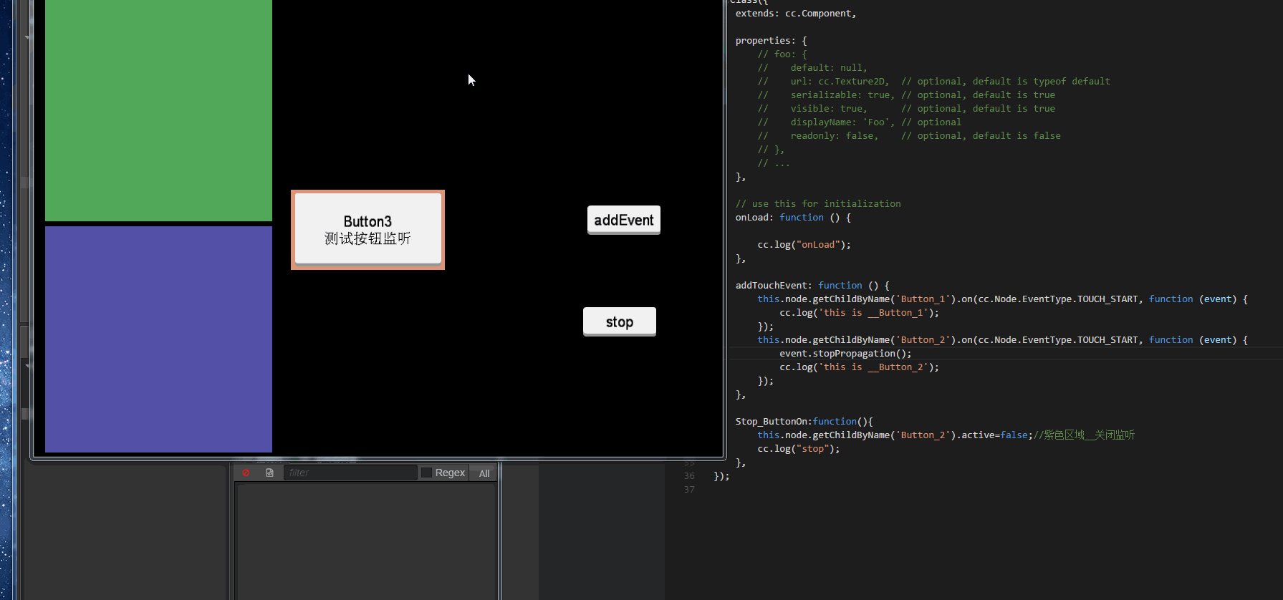Viewport: 1283px width, 600px height.
Task: Click the 'extends: cc.Component' line
Action: (795, 14)
